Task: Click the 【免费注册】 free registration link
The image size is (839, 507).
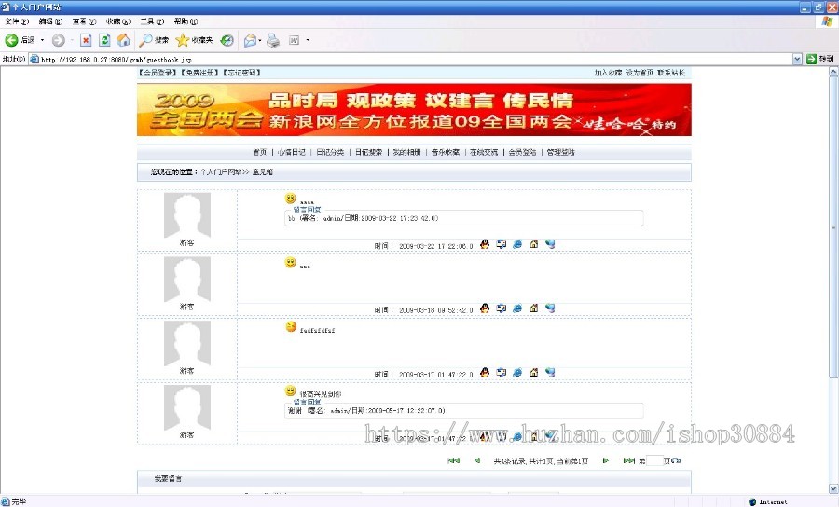Action: point(199,73)
